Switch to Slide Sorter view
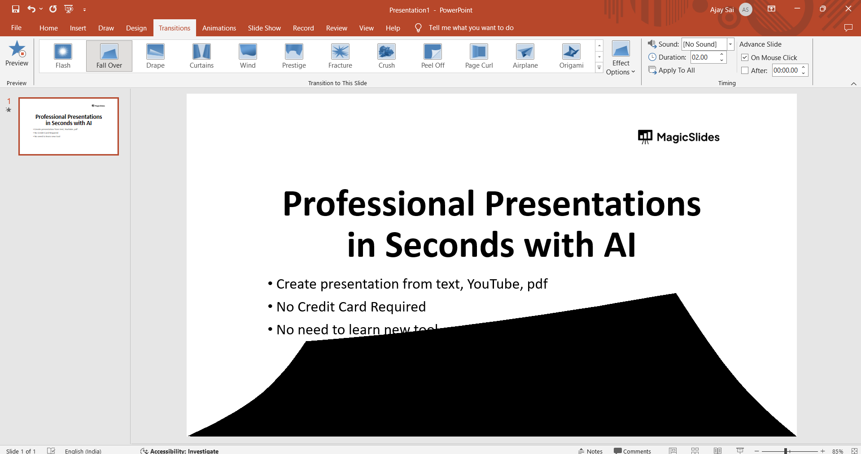The image size is (861, 454). [695, 450]
